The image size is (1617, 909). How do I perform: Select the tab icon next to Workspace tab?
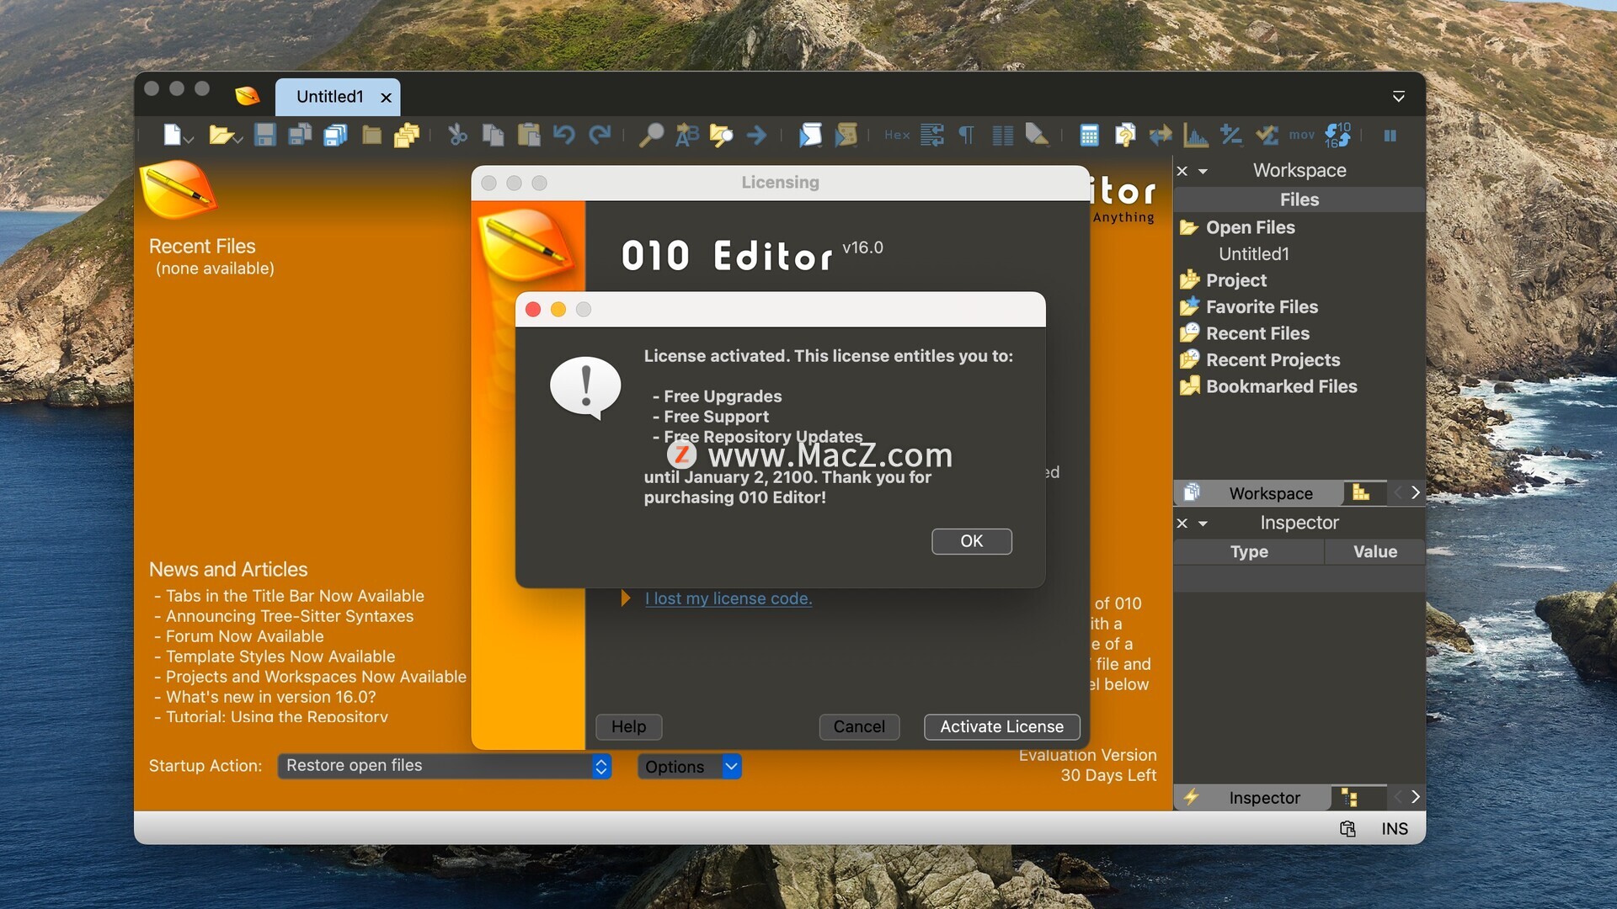(x=1361, y=492)
